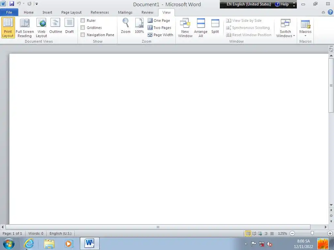
Task: Toggle the ruler icon above scrollbar
Action: 331,49
